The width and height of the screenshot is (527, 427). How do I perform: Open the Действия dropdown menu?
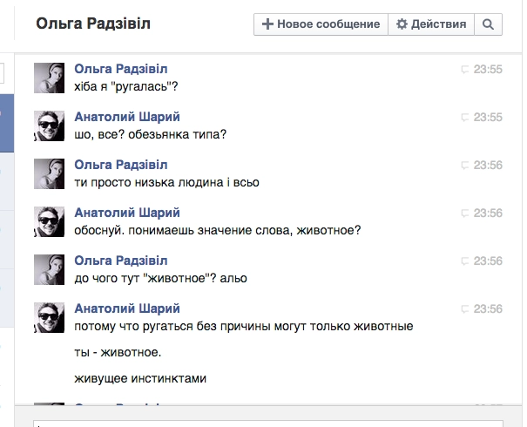[431, 24]
